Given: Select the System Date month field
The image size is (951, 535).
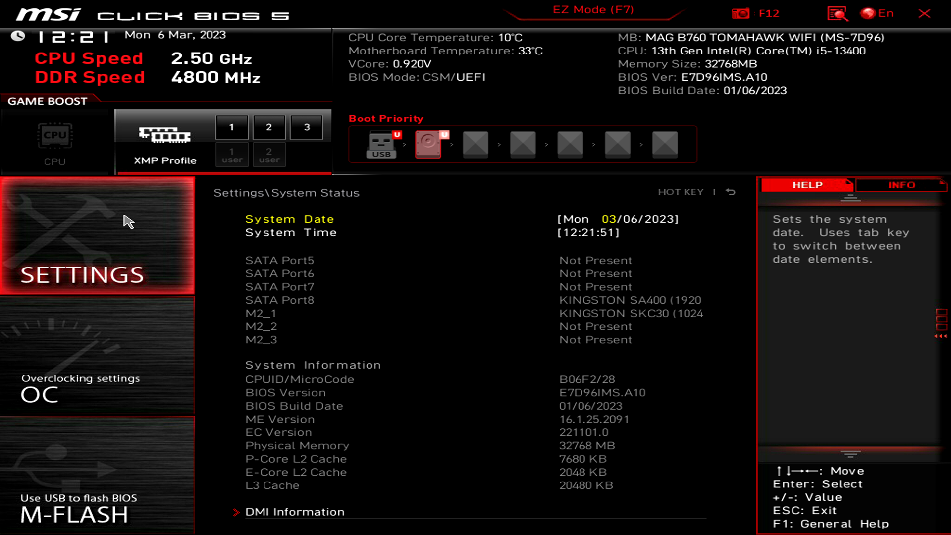Looking at the screenshot, I should coord(608,219).
